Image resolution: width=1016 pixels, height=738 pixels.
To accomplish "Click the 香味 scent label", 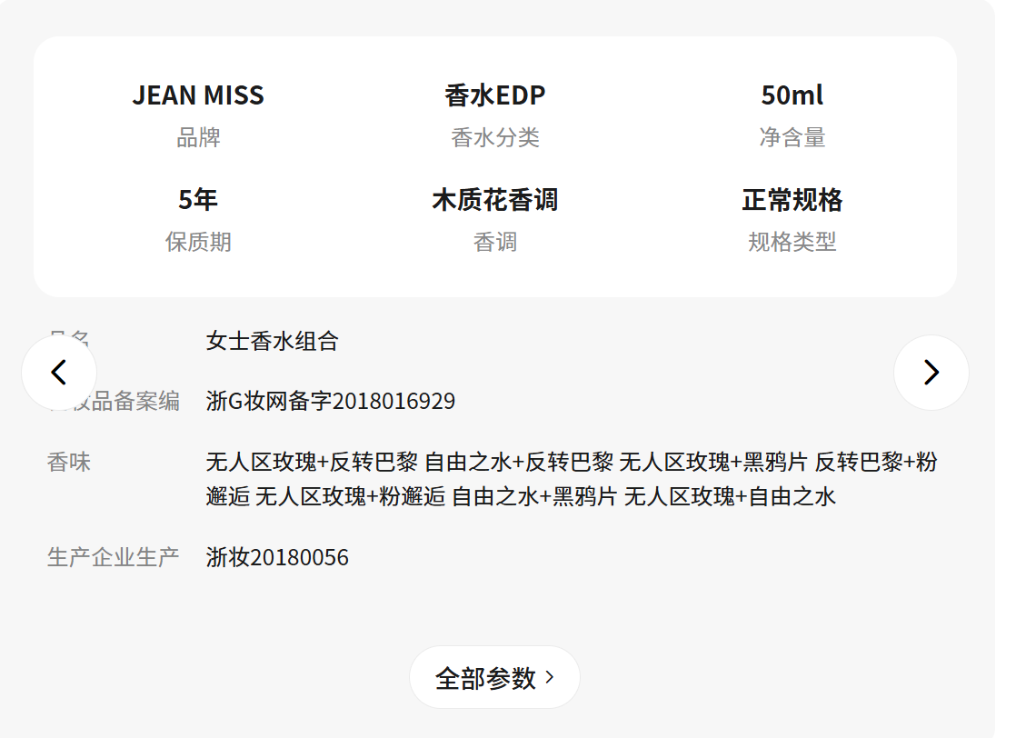I will point(69,462).
